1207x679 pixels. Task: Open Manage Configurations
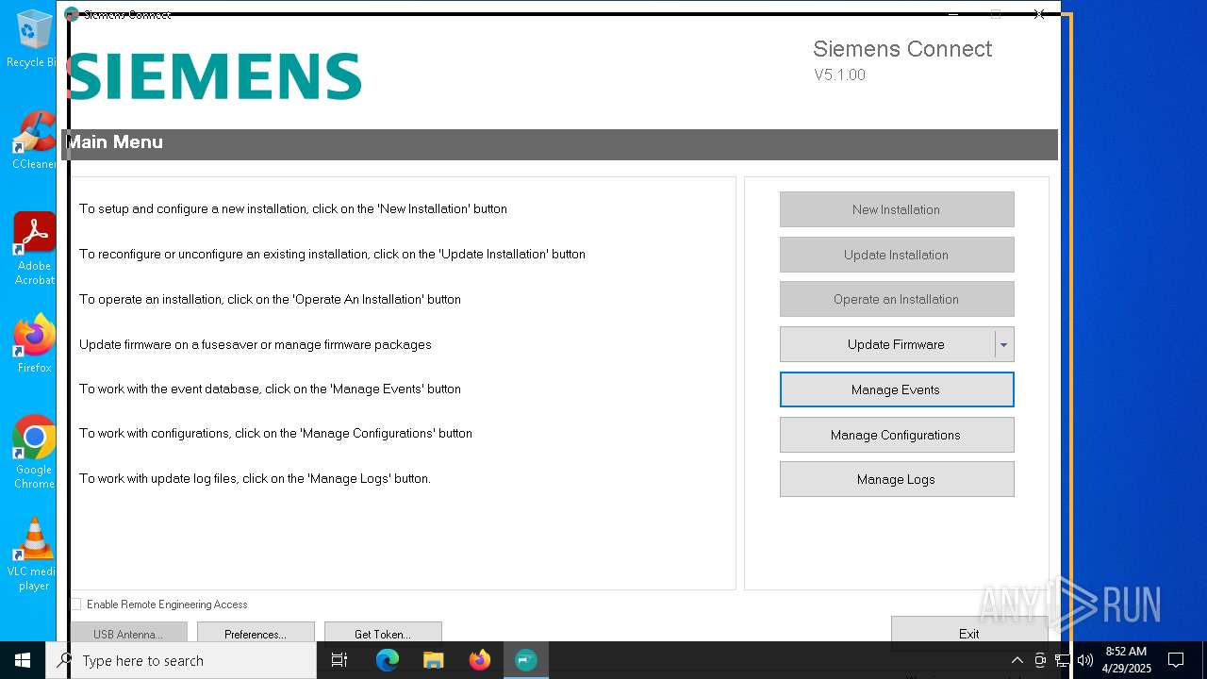tap(897, 435)
